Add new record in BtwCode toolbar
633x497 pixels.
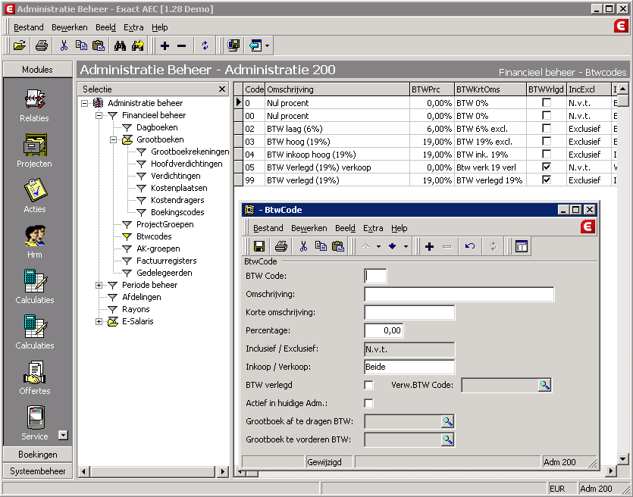click(x=430, y=246)
